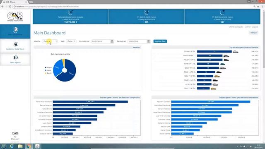Bookmark page with the star icon

(x=258, y=7)
